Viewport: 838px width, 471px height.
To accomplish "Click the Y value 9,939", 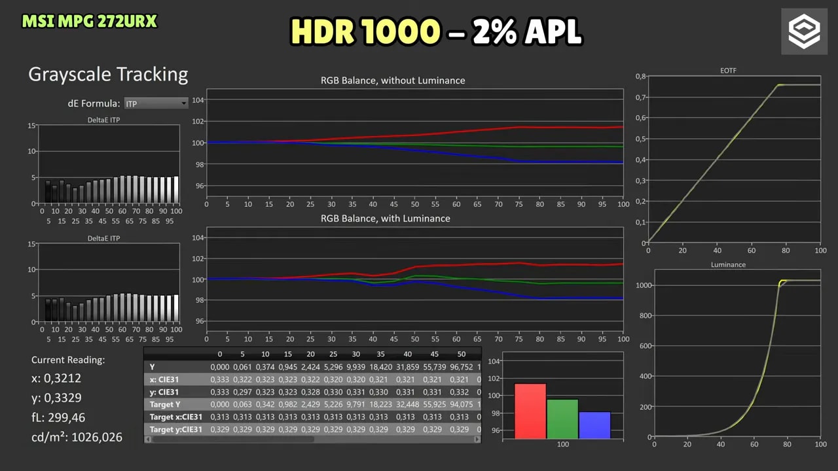I will (357, 367).
